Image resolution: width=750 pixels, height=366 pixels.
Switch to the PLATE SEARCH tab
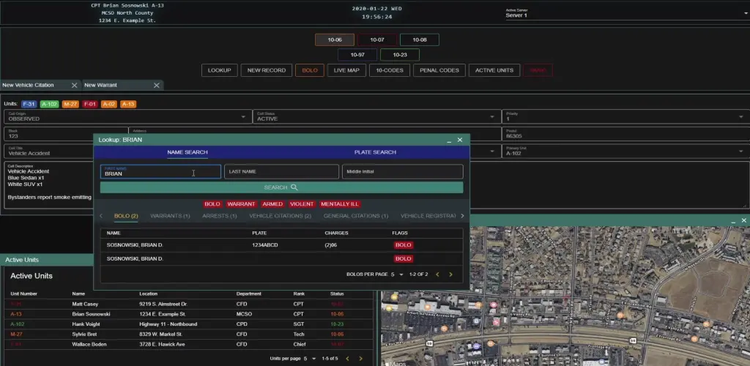pos(375,152)
